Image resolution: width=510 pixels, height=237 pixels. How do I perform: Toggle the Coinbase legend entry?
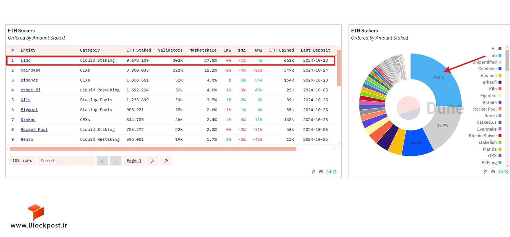(x=490, y=69)
